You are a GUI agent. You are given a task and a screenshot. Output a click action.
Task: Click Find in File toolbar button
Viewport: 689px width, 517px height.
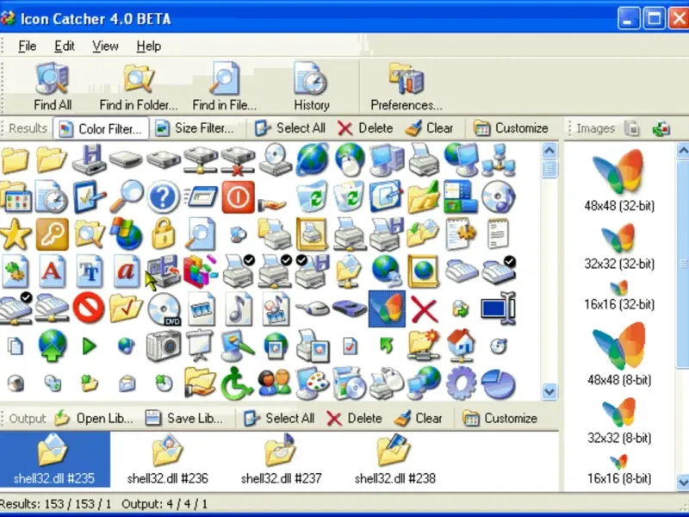pyautogui.click(x=224, y=87)
